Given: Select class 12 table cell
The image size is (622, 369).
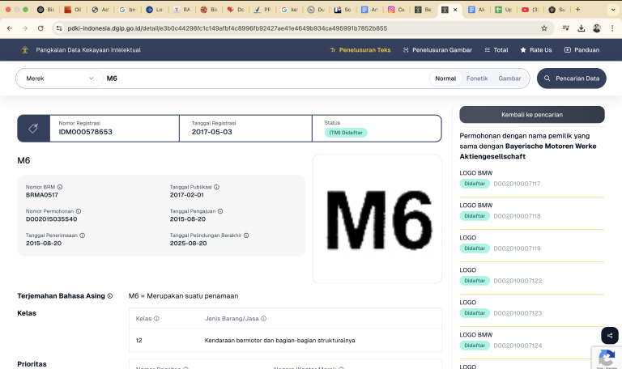Looking at the screenshot, I should [x=138, y=341].
